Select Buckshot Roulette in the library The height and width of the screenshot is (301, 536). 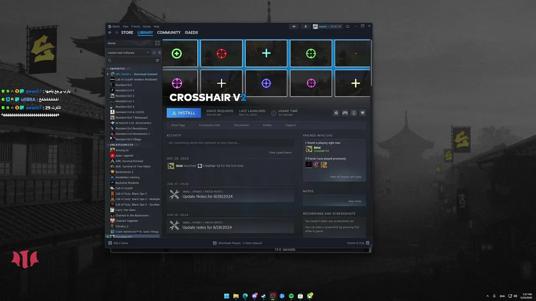(x=134, y=183)
